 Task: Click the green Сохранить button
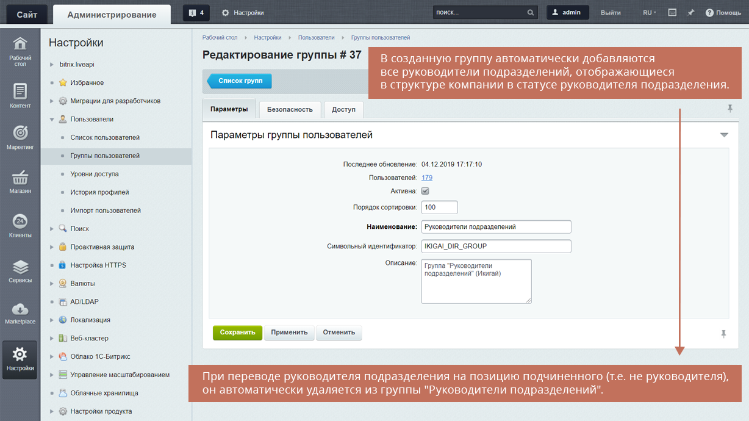pyautogui.click(x=237, y=333)
